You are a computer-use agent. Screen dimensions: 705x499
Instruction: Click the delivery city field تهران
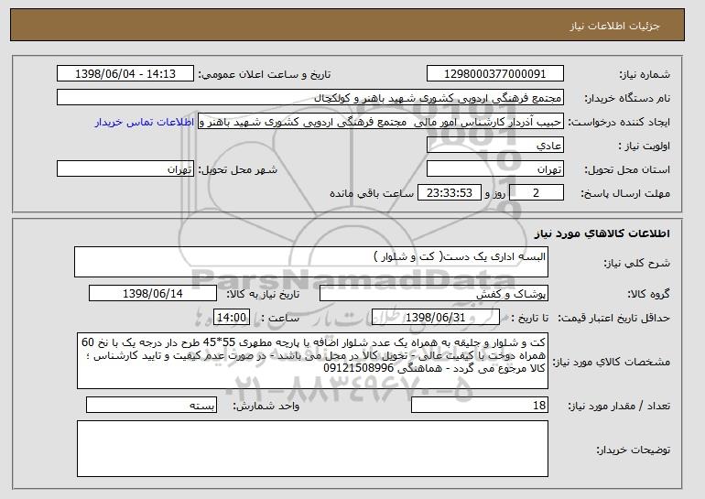pos(125,169)
